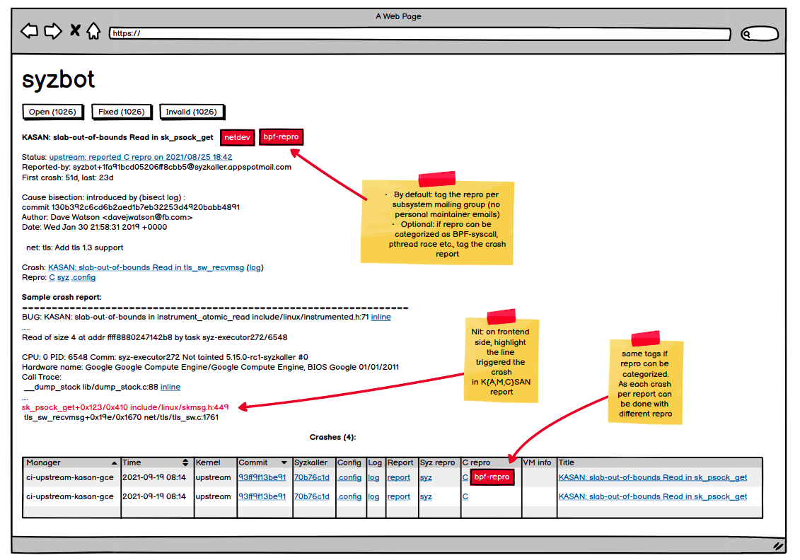Open report in the second crash row

coord(398,496)
